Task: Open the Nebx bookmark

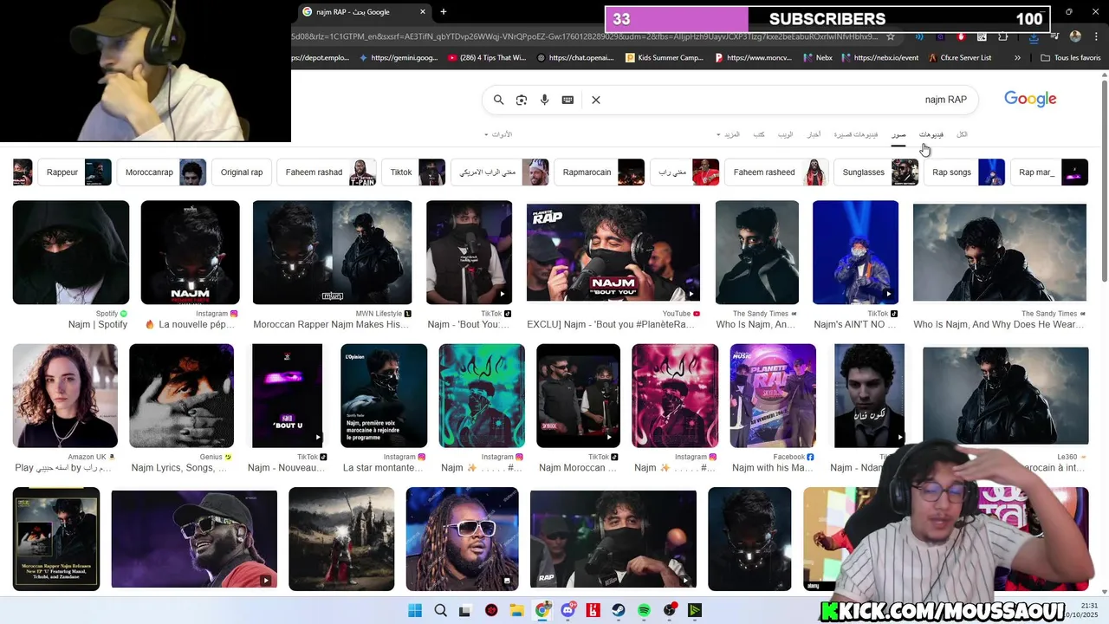Action: pyautogui.click(x=817, y=58)
